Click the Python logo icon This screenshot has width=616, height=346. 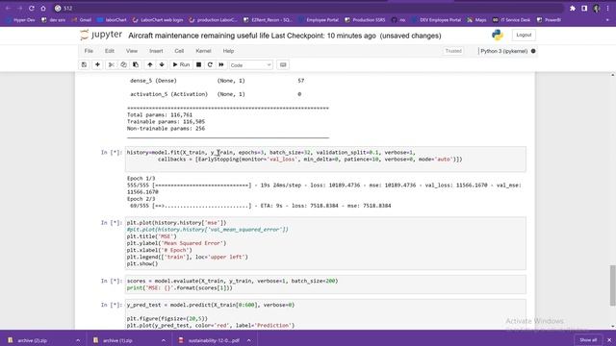[x=498, y=35]
